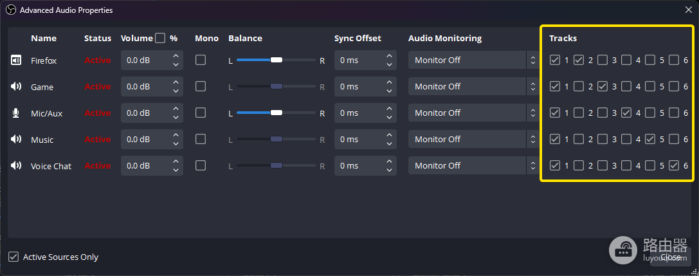Toggle Active Sources Only checkbox
The height and width of the screenshot is (276, 699).
pos(14,257)
